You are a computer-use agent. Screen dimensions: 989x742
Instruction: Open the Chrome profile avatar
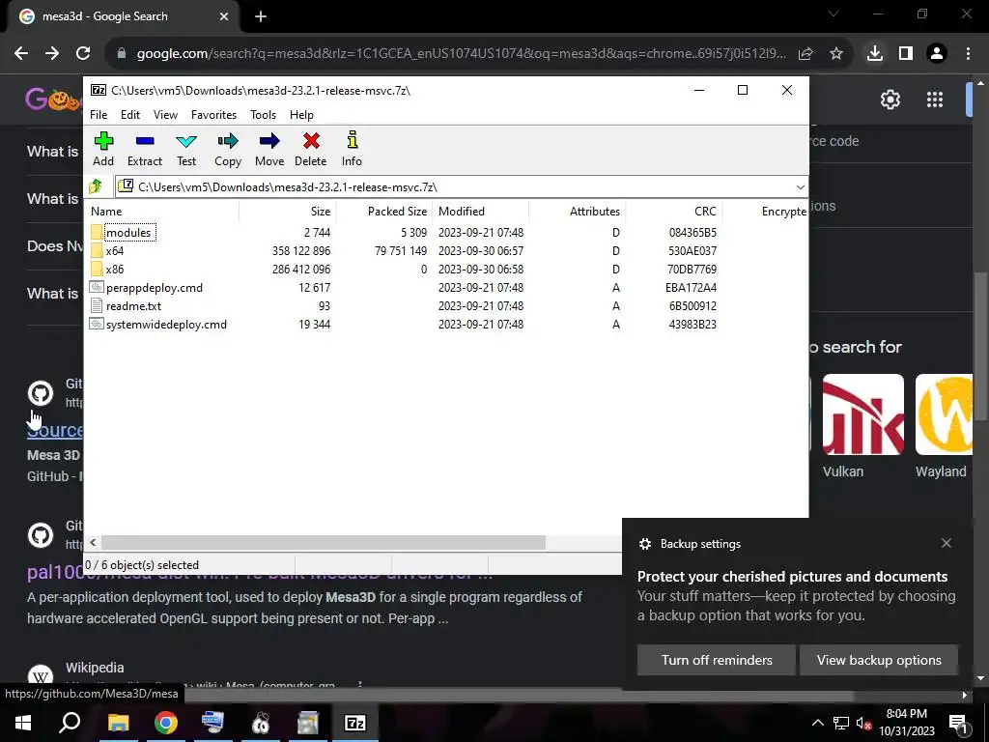937,54
